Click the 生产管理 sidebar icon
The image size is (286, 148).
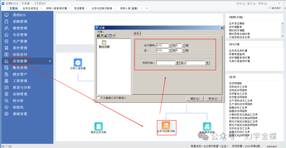coord(6,41)
